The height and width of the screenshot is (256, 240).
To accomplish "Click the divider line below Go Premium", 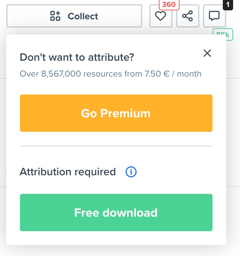I will (116, 146).
